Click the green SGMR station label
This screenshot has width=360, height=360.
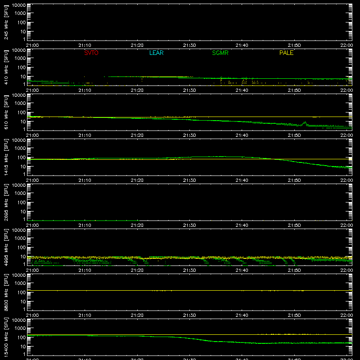tap(220, 53)
